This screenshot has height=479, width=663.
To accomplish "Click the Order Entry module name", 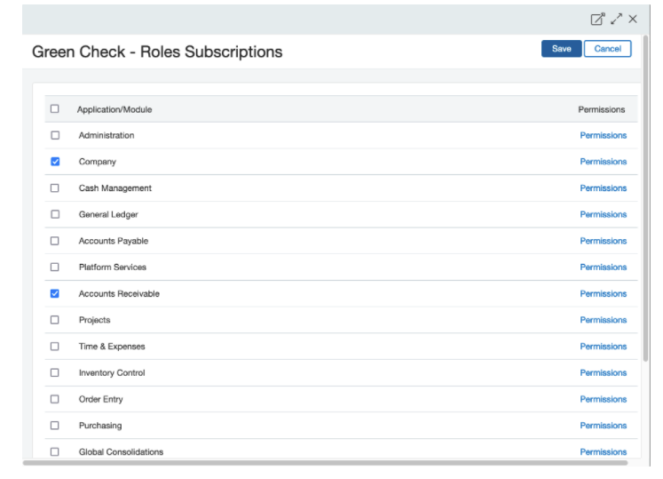I will [100, 399].
